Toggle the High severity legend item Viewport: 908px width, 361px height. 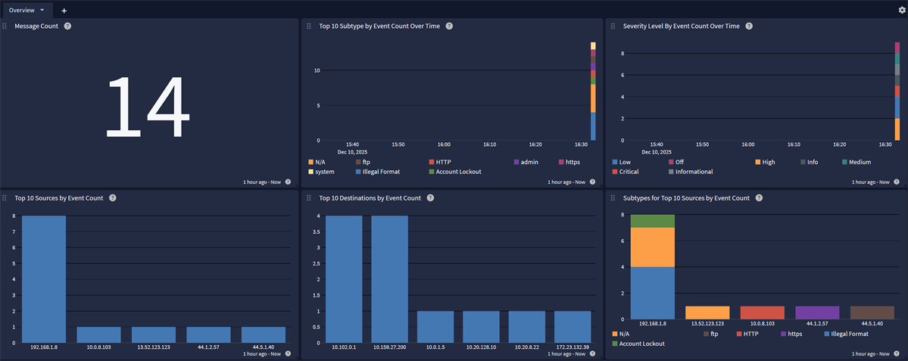pyautogui.click(x=768, y=162)
